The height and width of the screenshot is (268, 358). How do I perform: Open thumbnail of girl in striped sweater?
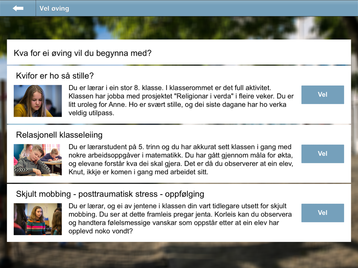coord(38,219)
